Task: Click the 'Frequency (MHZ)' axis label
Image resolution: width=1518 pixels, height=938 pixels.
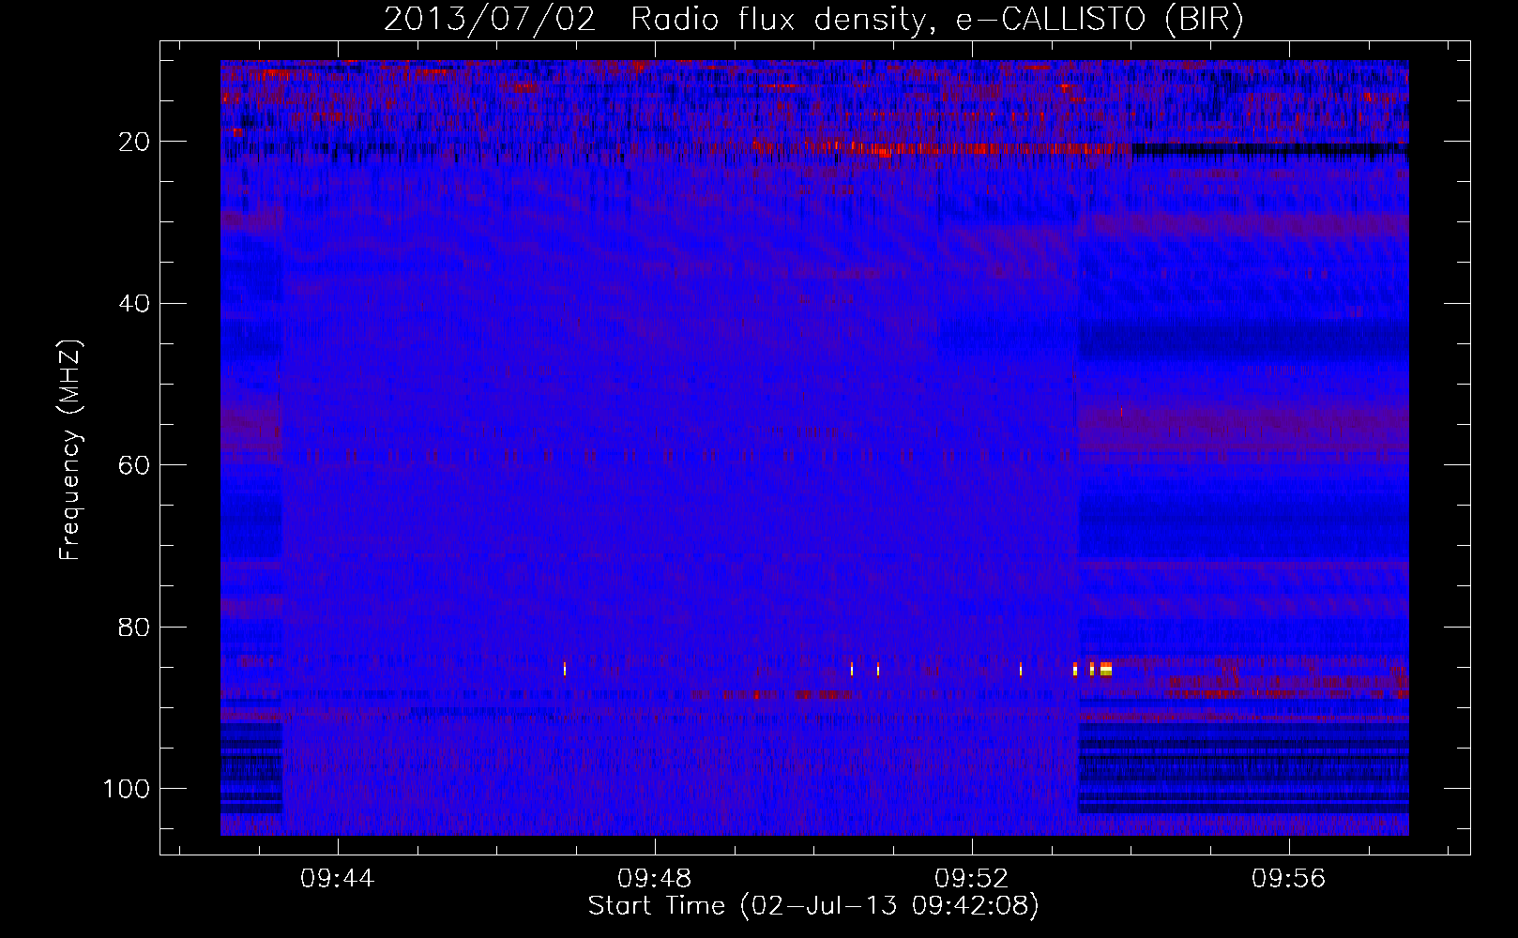Action: click(70, 450)
